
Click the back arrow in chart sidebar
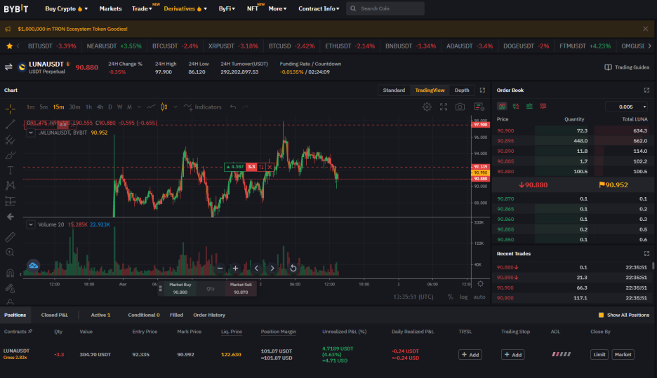click(10, 217)
